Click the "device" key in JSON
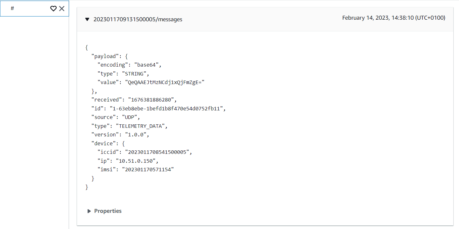The image size is (459, 229). [x=103, y=144]
